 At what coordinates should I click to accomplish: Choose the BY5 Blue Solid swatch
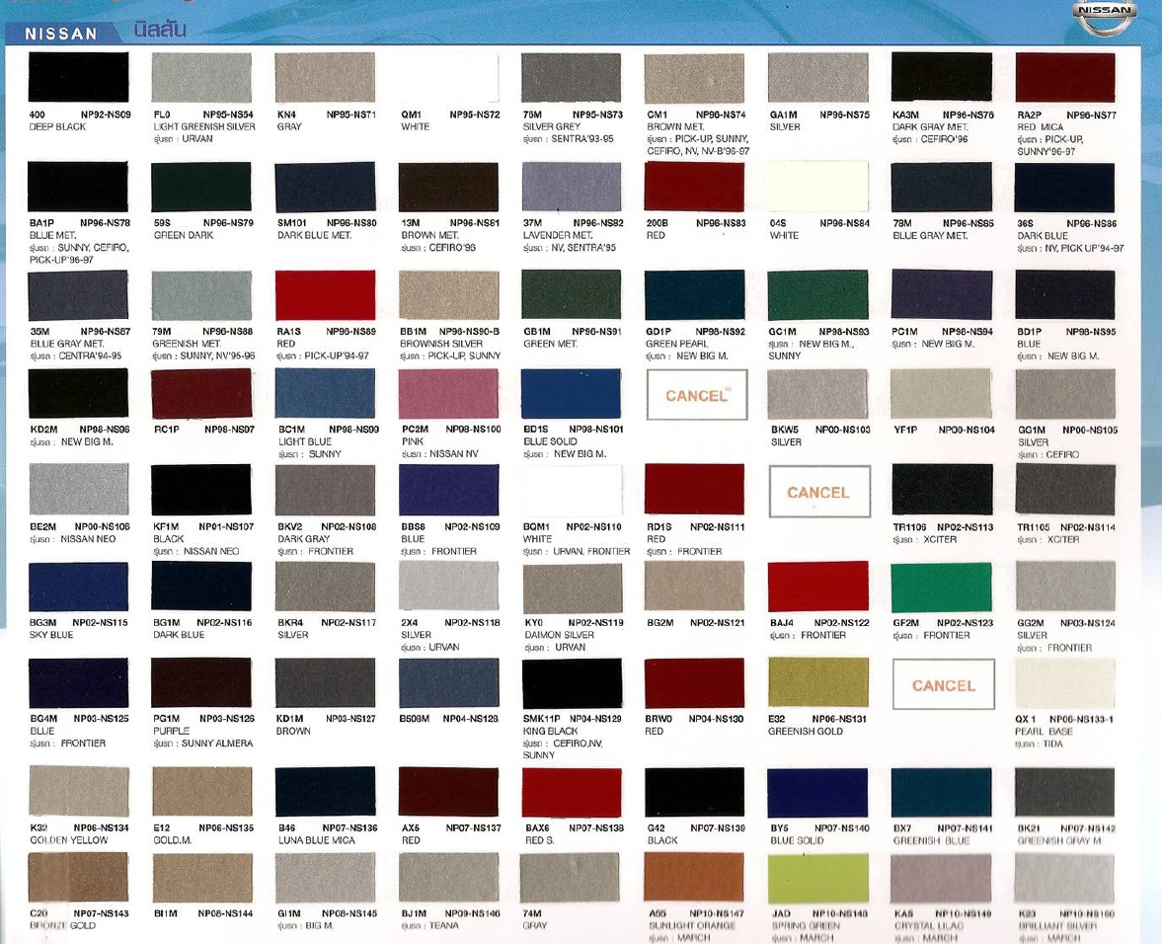[818, 791]
